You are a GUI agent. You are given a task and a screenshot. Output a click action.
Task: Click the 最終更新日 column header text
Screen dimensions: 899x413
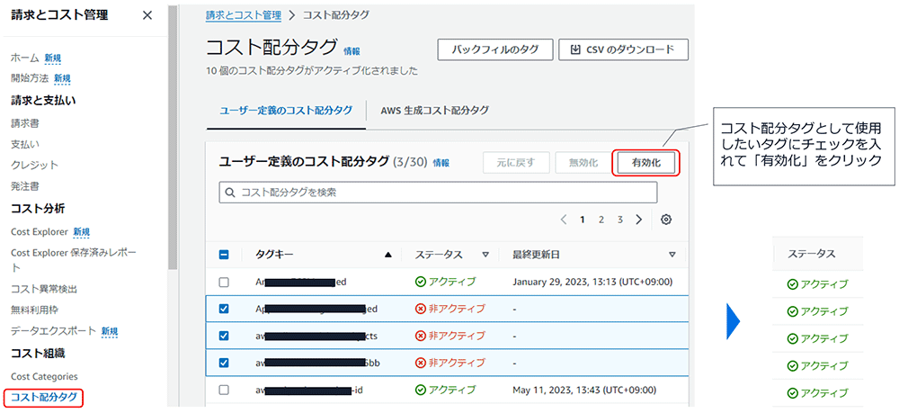(536, 255)
